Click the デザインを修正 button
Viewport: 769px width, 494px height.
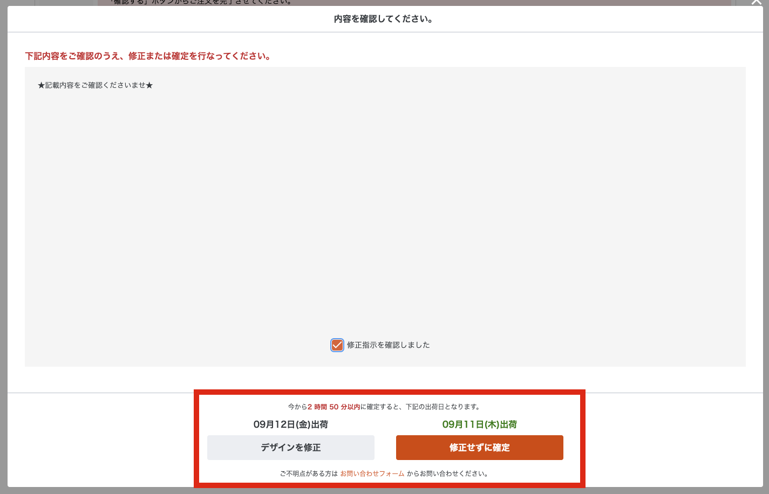pyautogui.click(x=291, y=448)
